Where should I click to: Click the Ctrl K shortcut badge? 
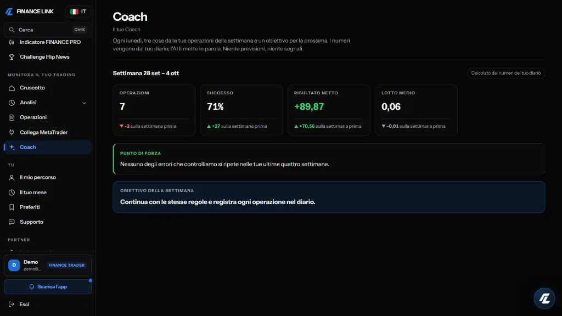coord(80,30)
